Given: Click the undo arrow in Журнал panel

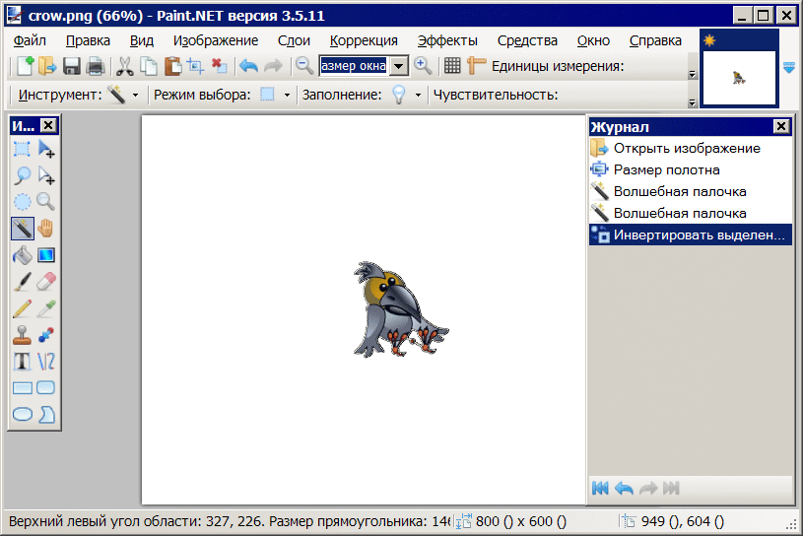Looking at the screenshot, I should [x=624, y=488].
